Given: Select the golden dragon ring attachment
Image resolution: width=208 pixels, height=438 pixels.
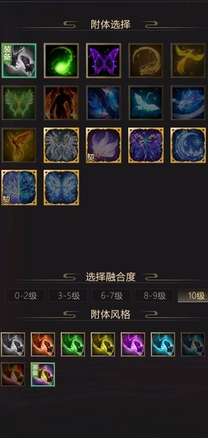Looking at the screenshot, I should pos(146,60).
